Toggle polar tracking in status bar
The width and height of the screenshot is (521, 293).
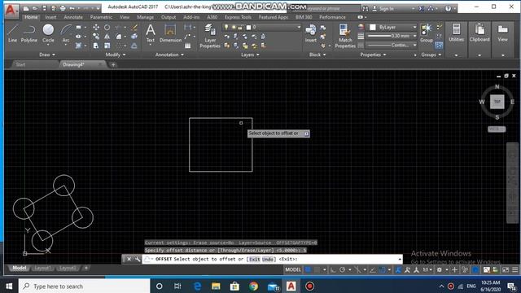point(342,269)
